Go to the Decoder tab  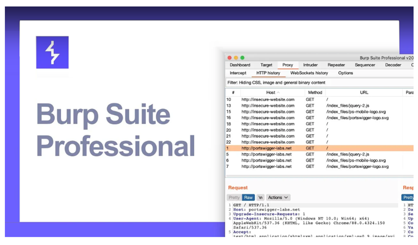[x=393, y=65]
